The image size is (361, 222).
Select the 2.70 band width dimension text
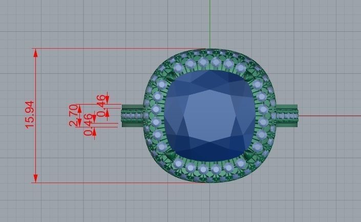74,115
